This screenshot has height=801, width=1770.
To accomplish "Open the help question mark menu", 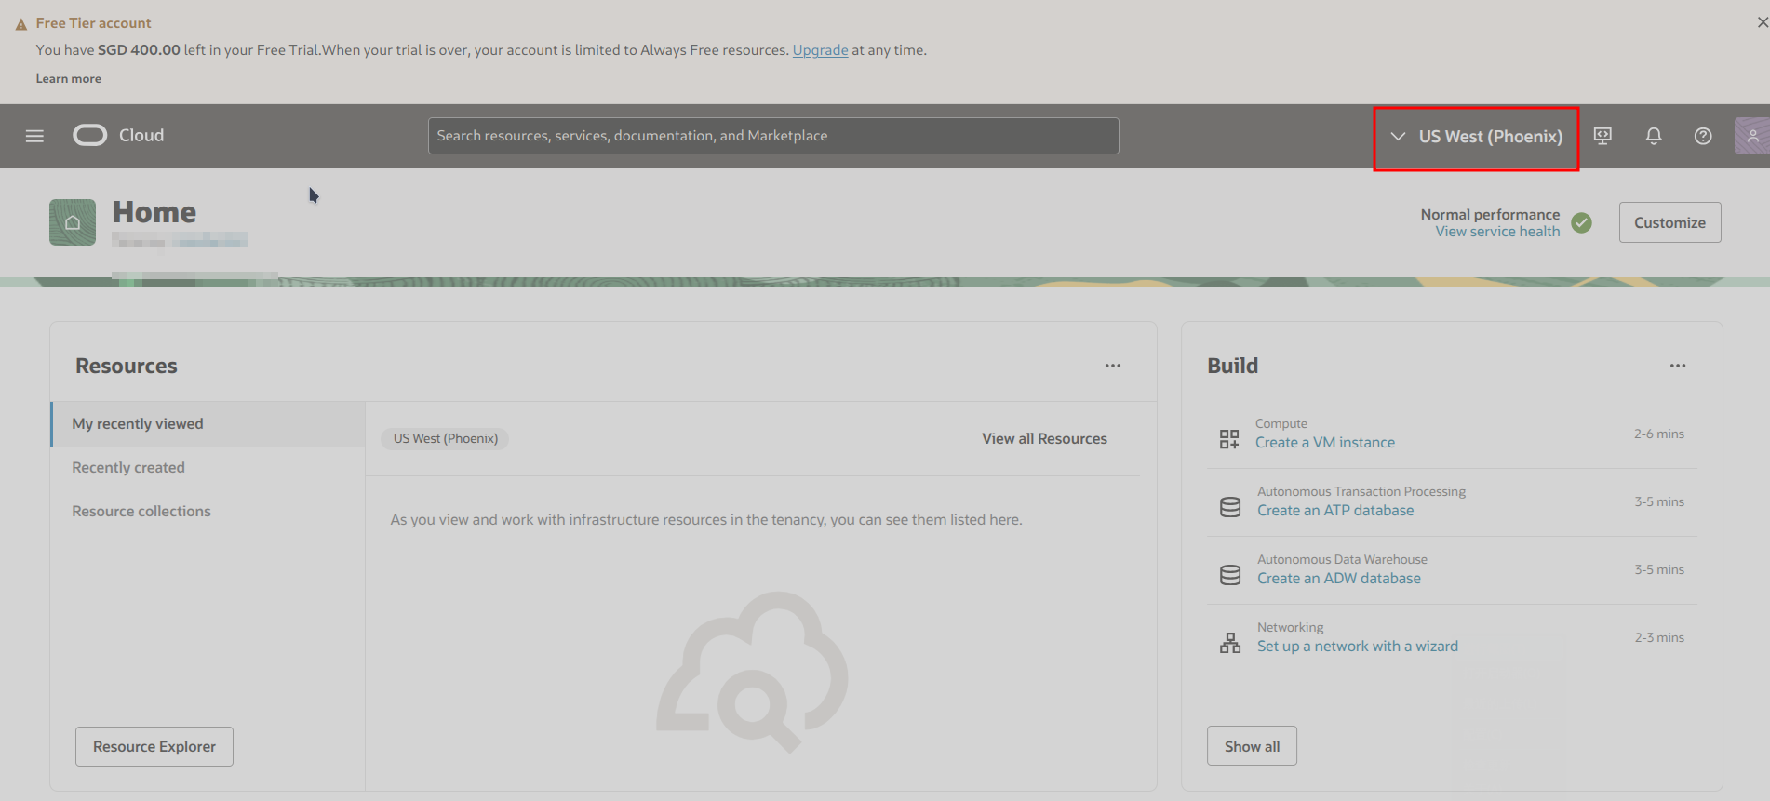I will 1703,136.
